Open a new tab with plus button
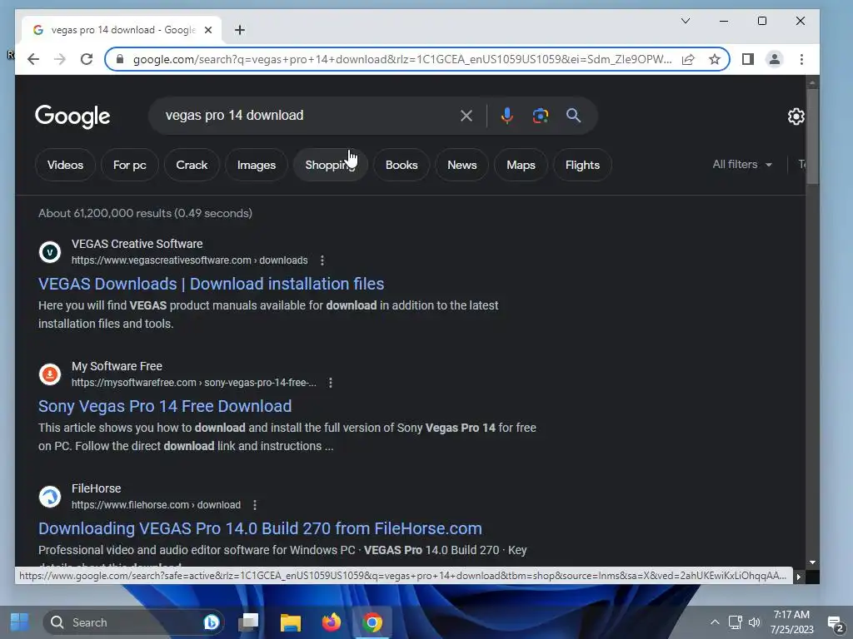This screenshot has width=853, height=639. point(240,30)
